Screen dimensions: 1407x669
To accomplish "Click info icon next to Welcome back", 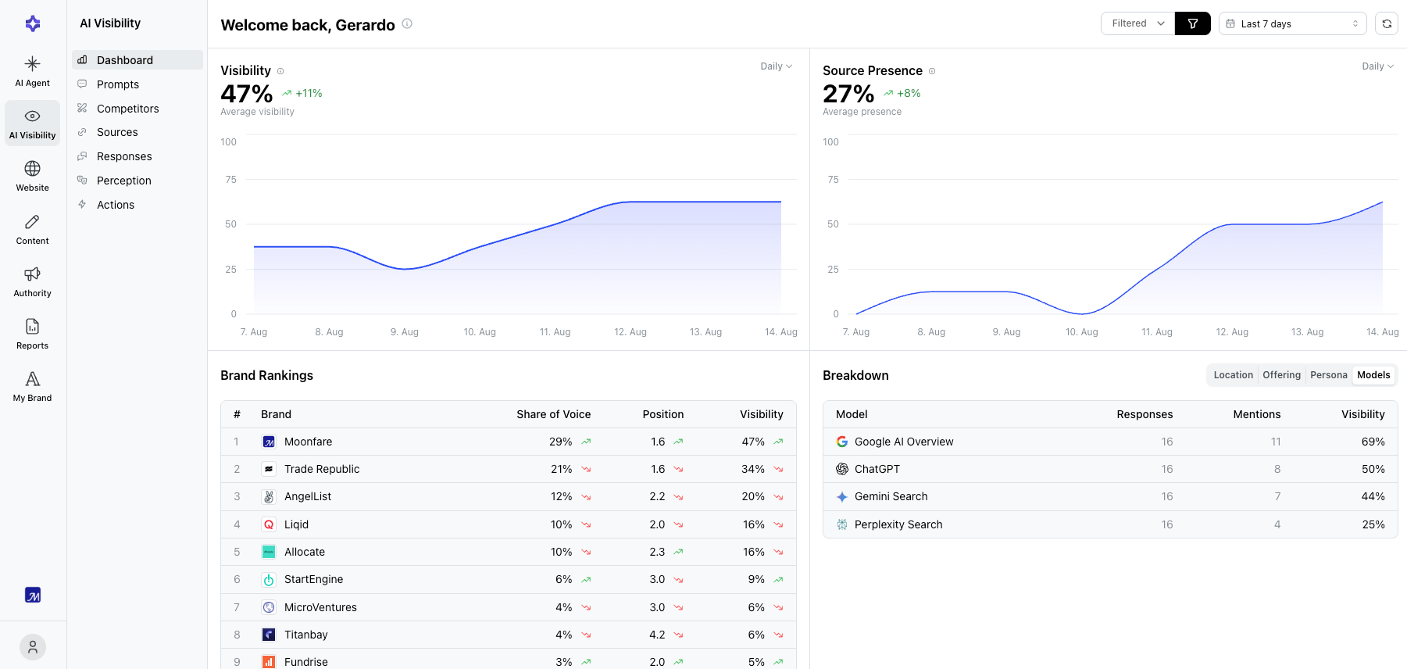I will point(407,23).
